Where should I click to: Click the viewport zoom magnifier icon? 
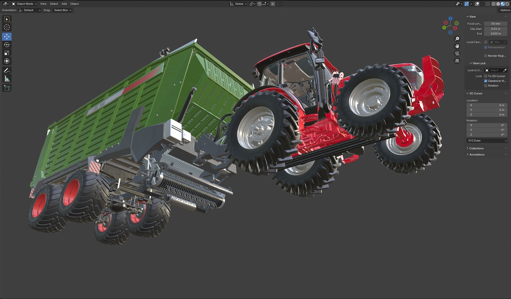tap(457, 39)
